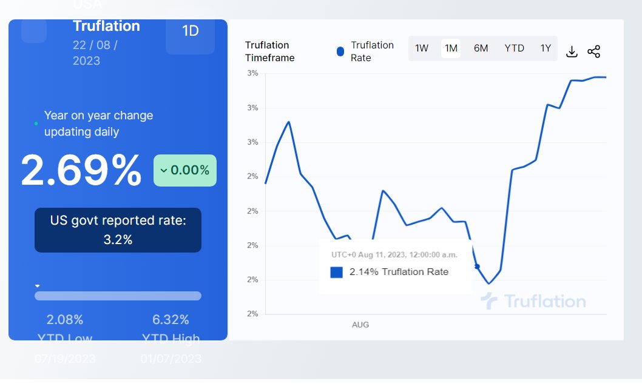The height and width of the screenshot is (384, 642).
Task: Click the 2.08% YTD low value
Action: pyautogui.click(x=65, y=319)
